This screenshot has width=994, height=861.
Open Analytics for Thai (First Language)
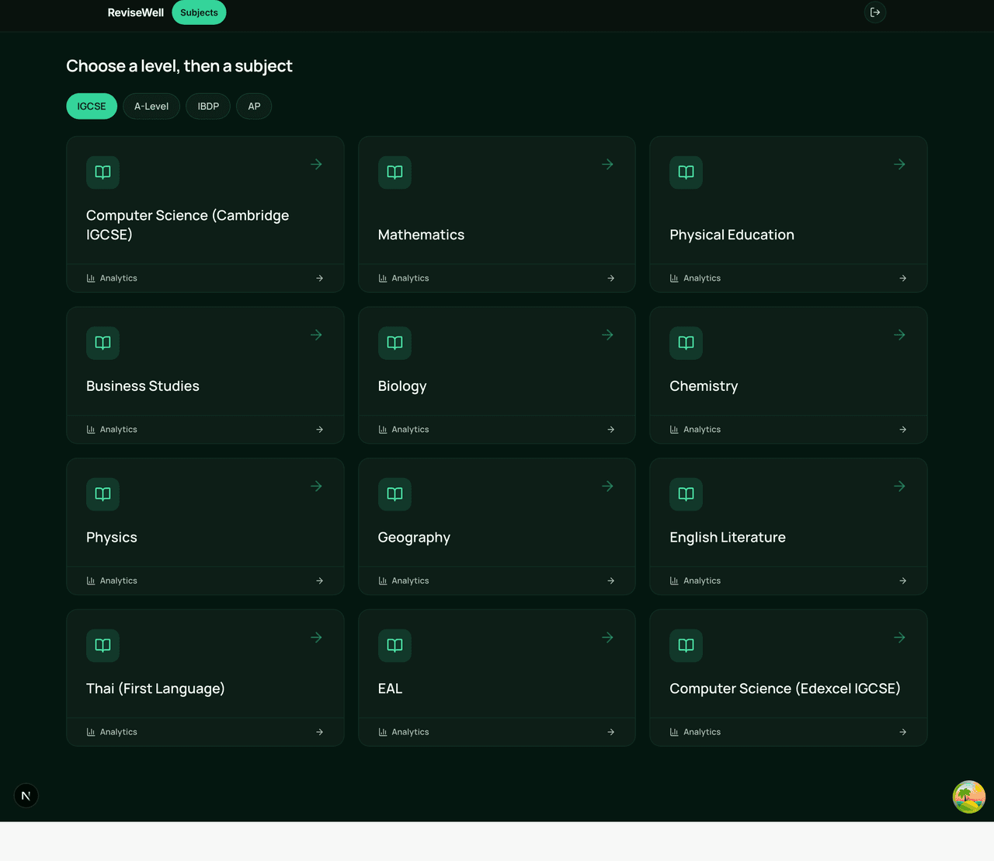click(205, 732)
